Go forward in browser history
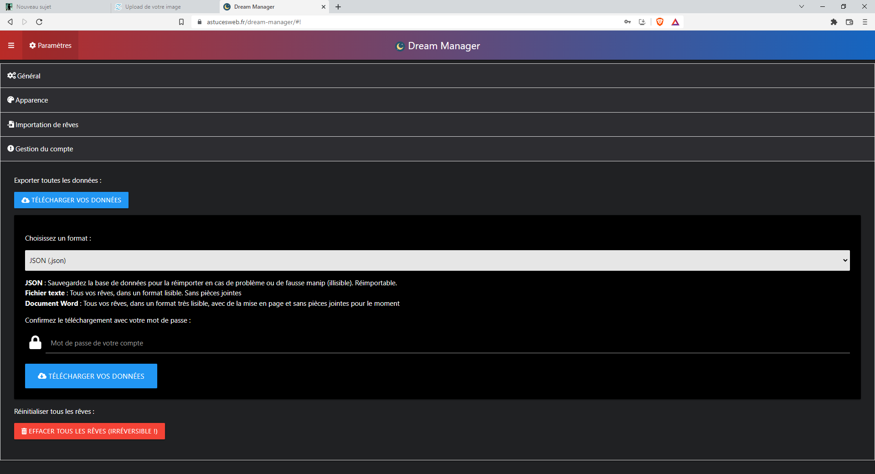Viewport: 875px width, 474px height. tap(25, 22)
